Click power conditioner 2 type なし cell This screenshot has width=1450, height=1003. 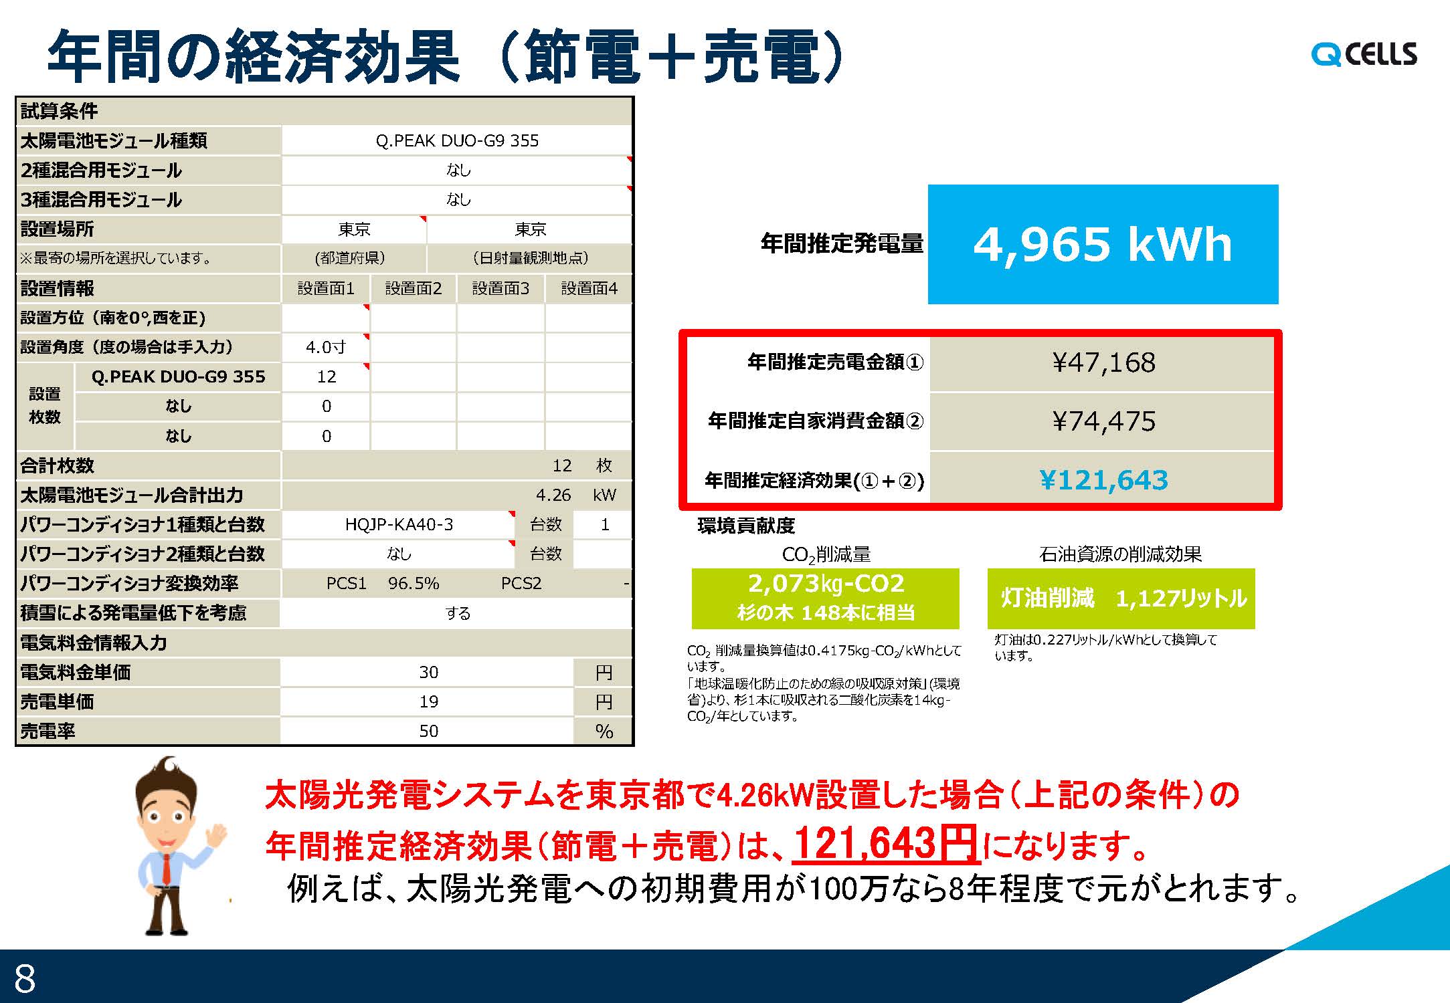[399, 554]
